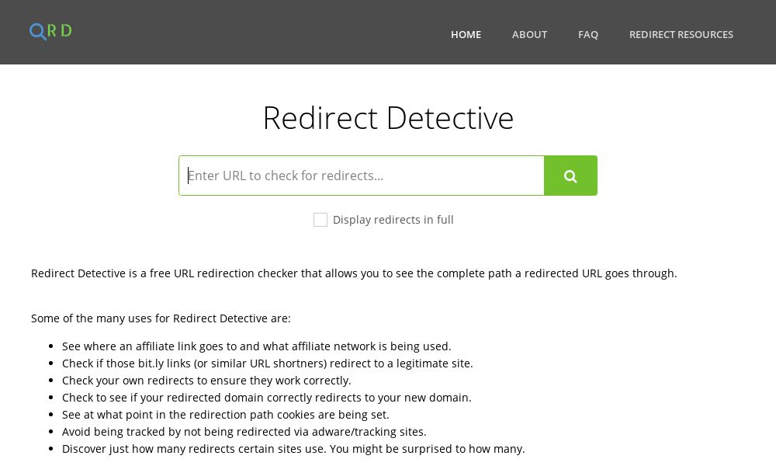Viewport: 776px width, 466px height.
Task: Activate the search icon next to the URL field
Action: pyautogui.click(x=570, y=176)
